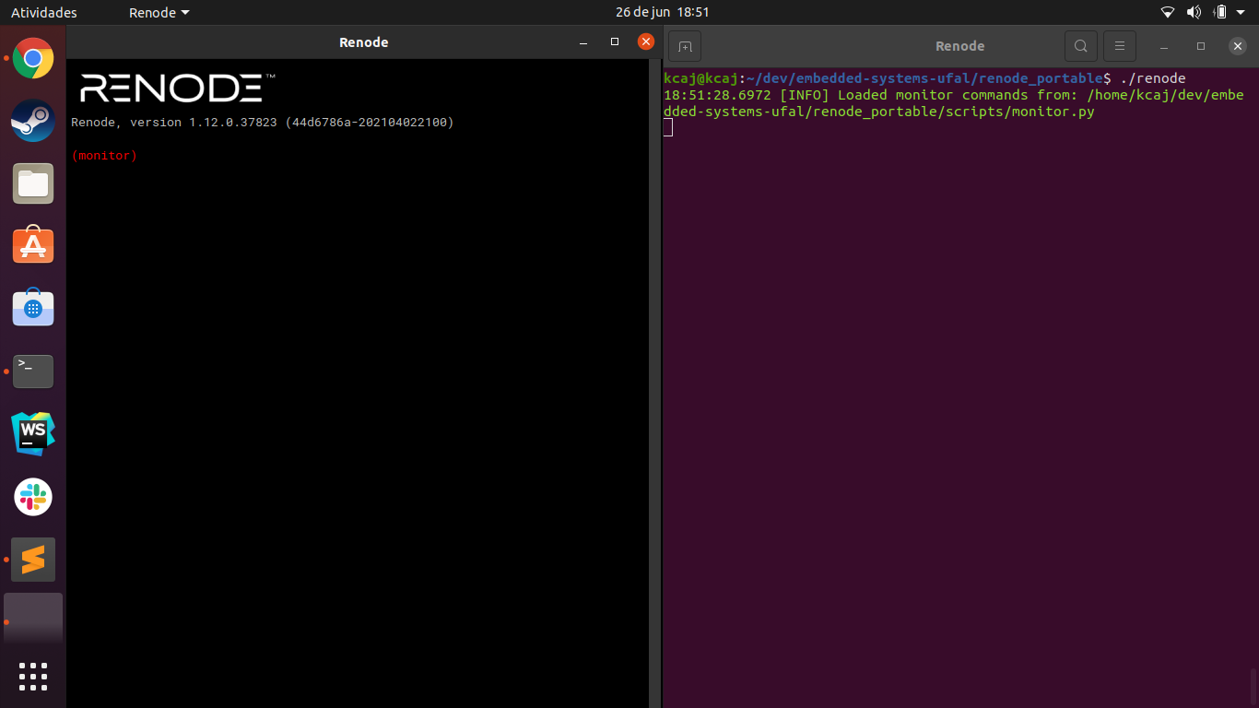The image size is (1259, 708).
Task: Maximize the terminal window
Action: [1201, 46]
